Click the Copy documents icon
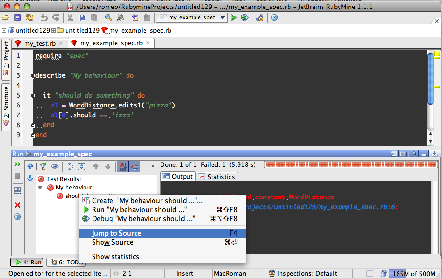 (x=82, y=18)
